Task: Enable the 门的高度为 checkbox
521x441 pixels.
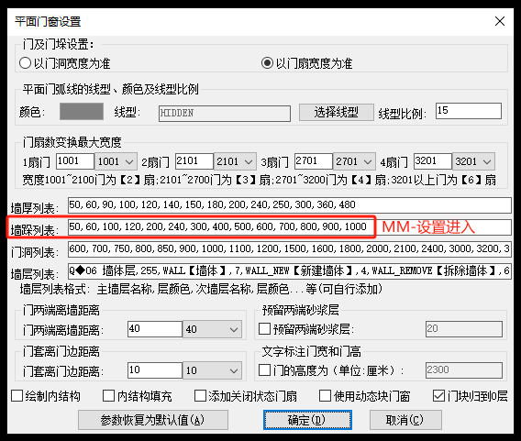Action: pos(264,369)
